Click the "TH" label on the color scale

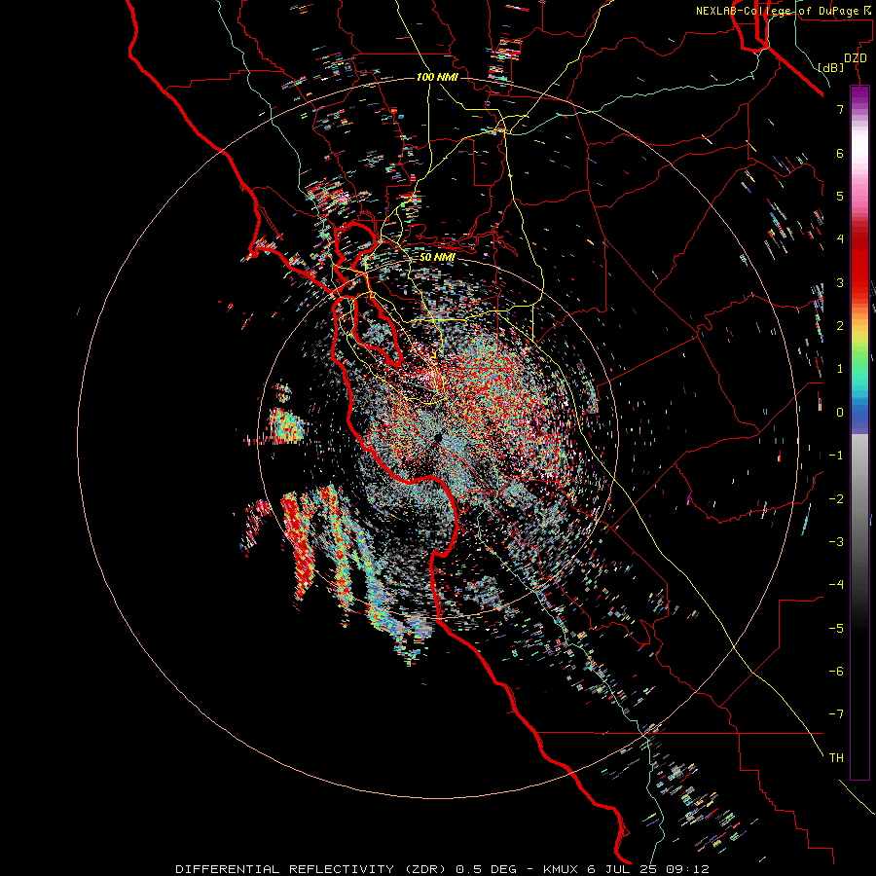[836, 758]
